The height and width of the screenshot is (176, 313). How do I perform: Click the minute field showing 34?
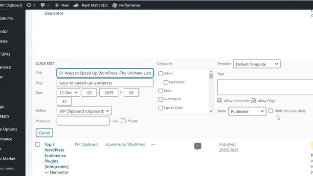(64, 101)
